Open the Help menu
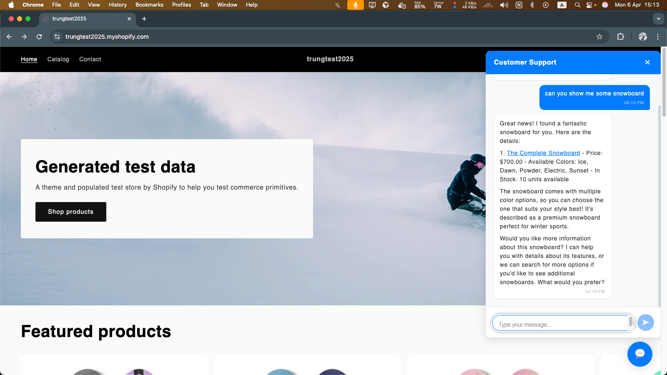Image resolution: width=667 pixels, height=375 pixels. [252, 5]
